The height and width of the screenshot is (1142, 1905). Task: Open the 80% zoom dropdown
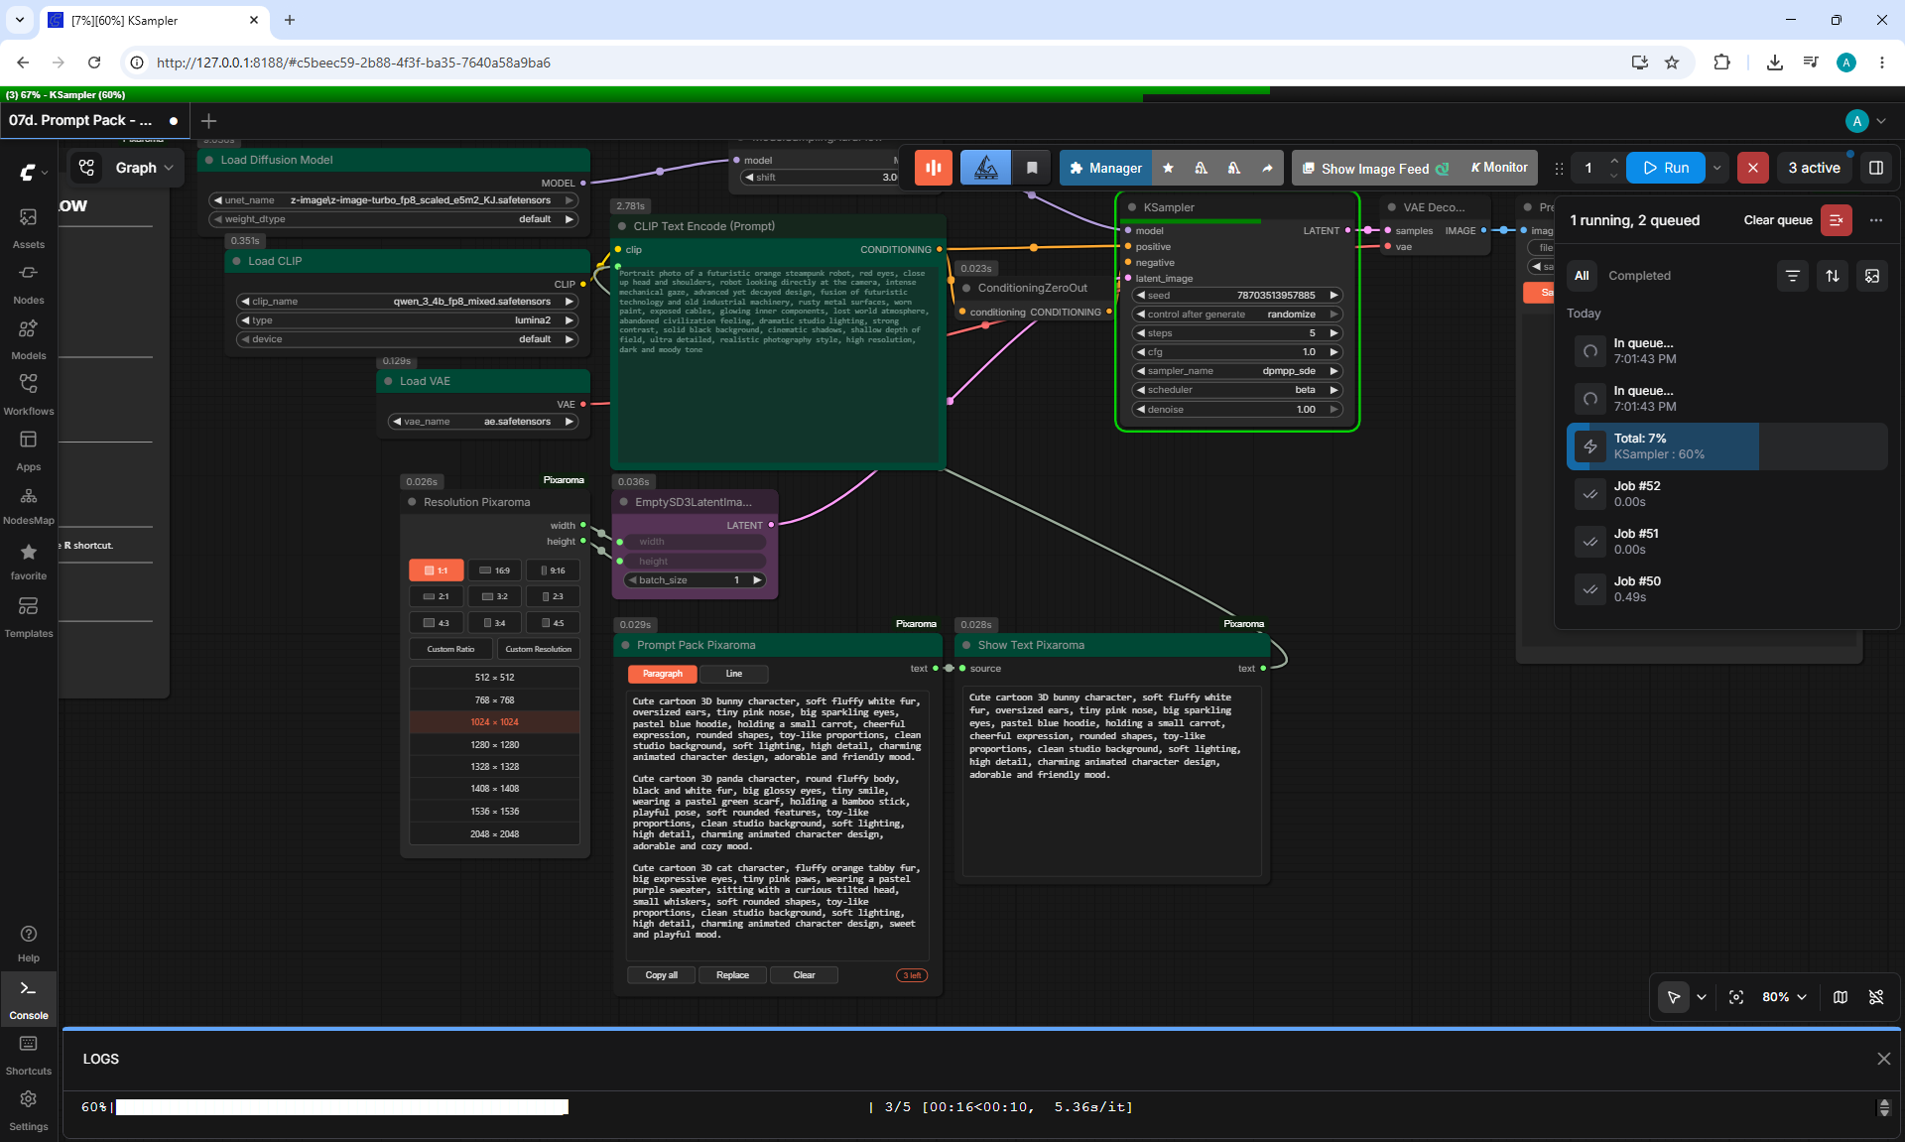pyautogui.click(x=1784, y=997)
